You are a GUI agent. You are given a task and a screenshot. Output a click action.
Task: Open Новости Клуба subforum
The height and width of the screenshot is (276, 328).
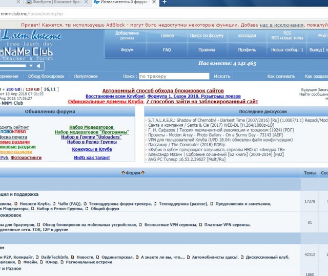(35, 204)
